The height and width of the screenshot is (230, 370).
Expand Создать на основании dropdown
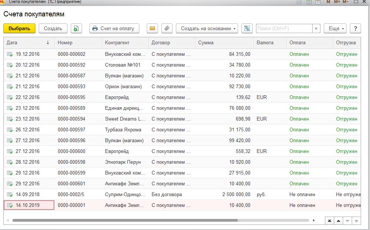[207, 29]
